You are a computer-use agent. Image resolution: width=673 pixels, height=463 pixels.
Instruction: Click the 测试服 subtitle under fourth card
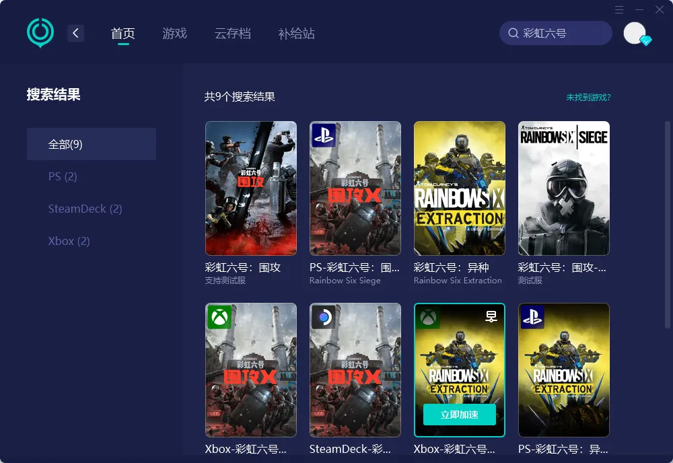(x=530, y=280)
